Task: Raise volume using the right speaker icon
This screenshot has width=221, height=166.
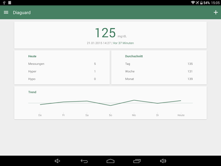Action: (163, 161)
